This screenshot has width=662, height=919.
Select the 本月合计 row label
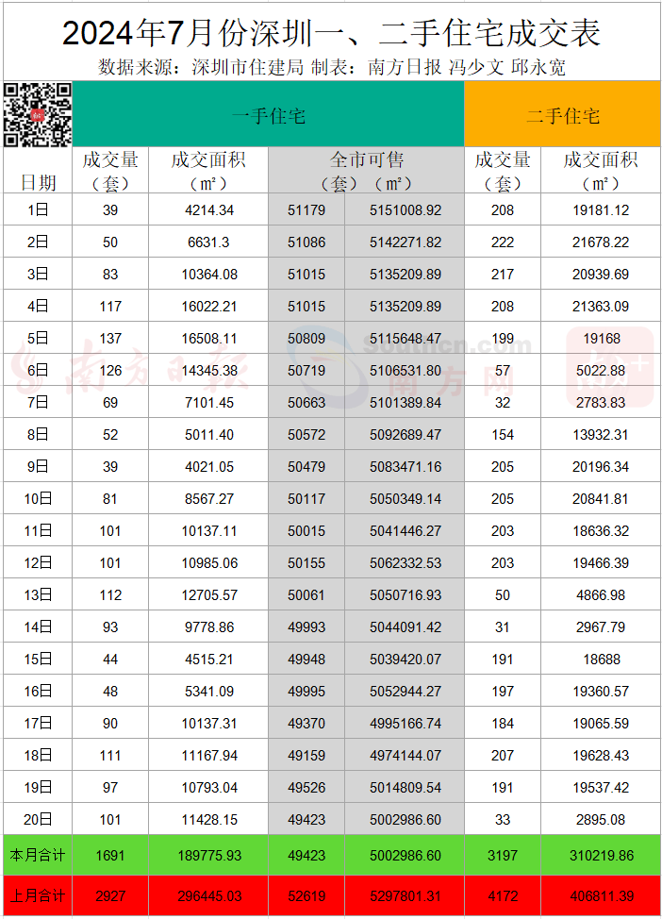pos(38,855)
